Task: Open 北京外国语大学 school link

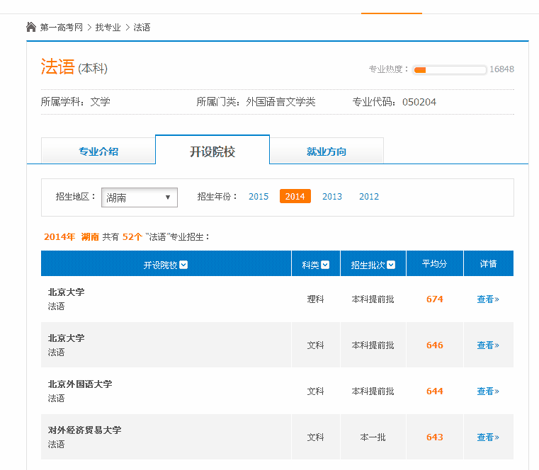Action: click(80, 384)
